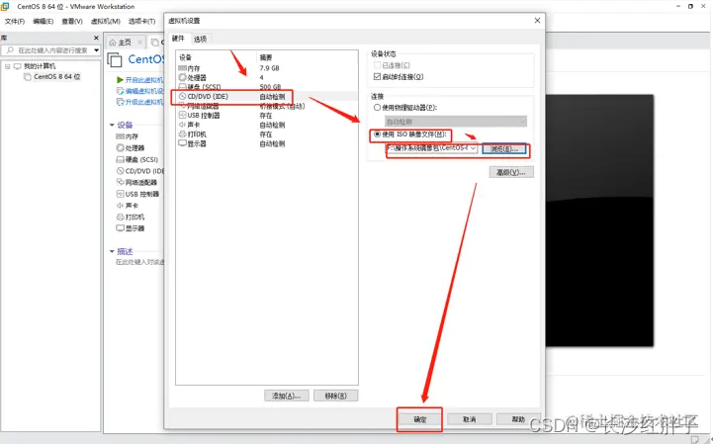Screen dimensions: 713x444
Task: Open the 选项卡(T) menu
Action: pyautogui.click(x=141, y=22)
